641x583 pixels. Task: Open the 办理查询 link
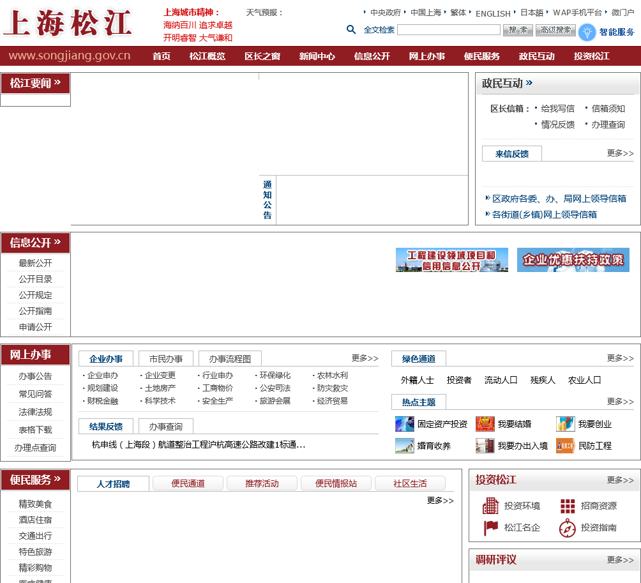pyautogui.click(x=608, y=125)
